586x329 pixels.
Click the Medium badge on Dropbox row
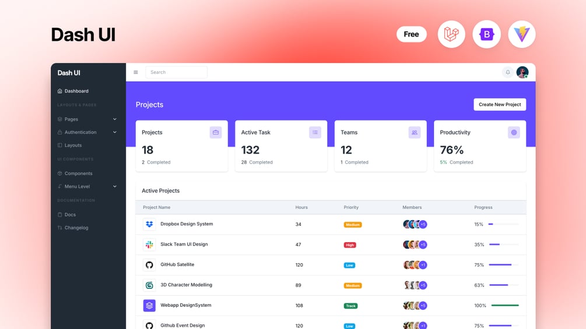click(x=352, y=225)
